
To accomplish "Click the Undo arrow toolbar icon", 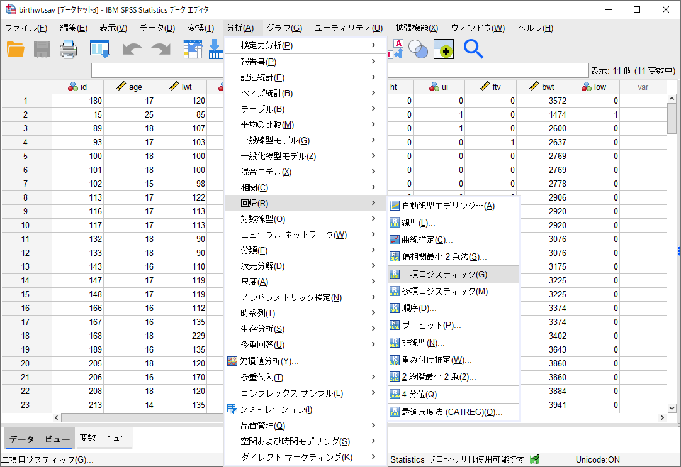I will pyautogui.click(x=132, y=49).
